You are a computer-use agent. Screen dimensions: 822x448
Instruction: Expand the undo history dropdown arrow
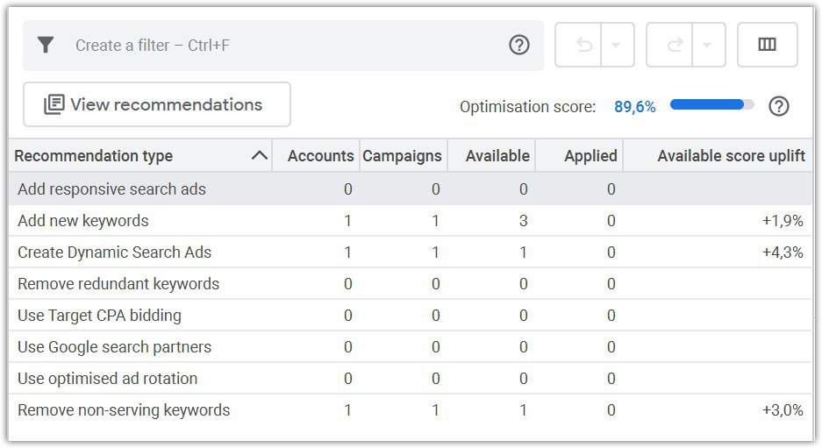pos(617,45)
